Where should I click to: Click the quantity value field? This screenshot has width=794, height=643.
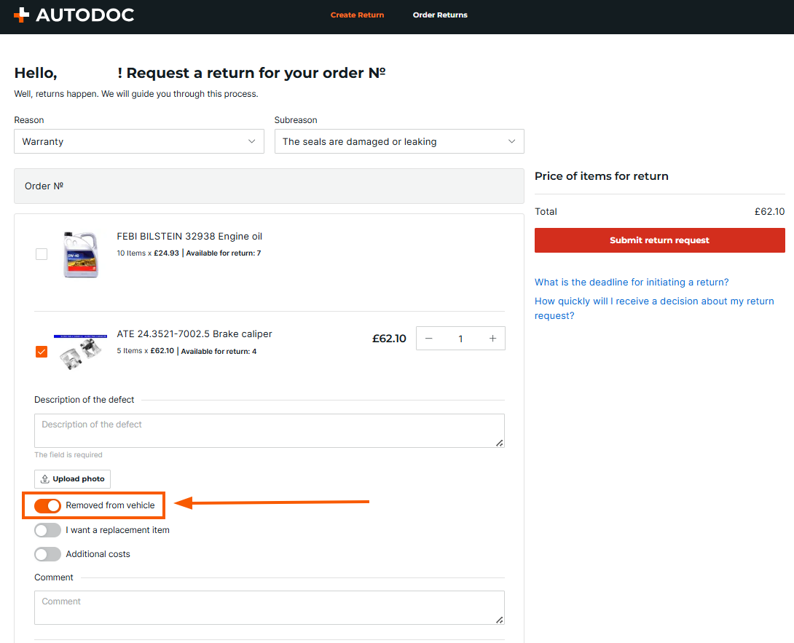point(460,339)
